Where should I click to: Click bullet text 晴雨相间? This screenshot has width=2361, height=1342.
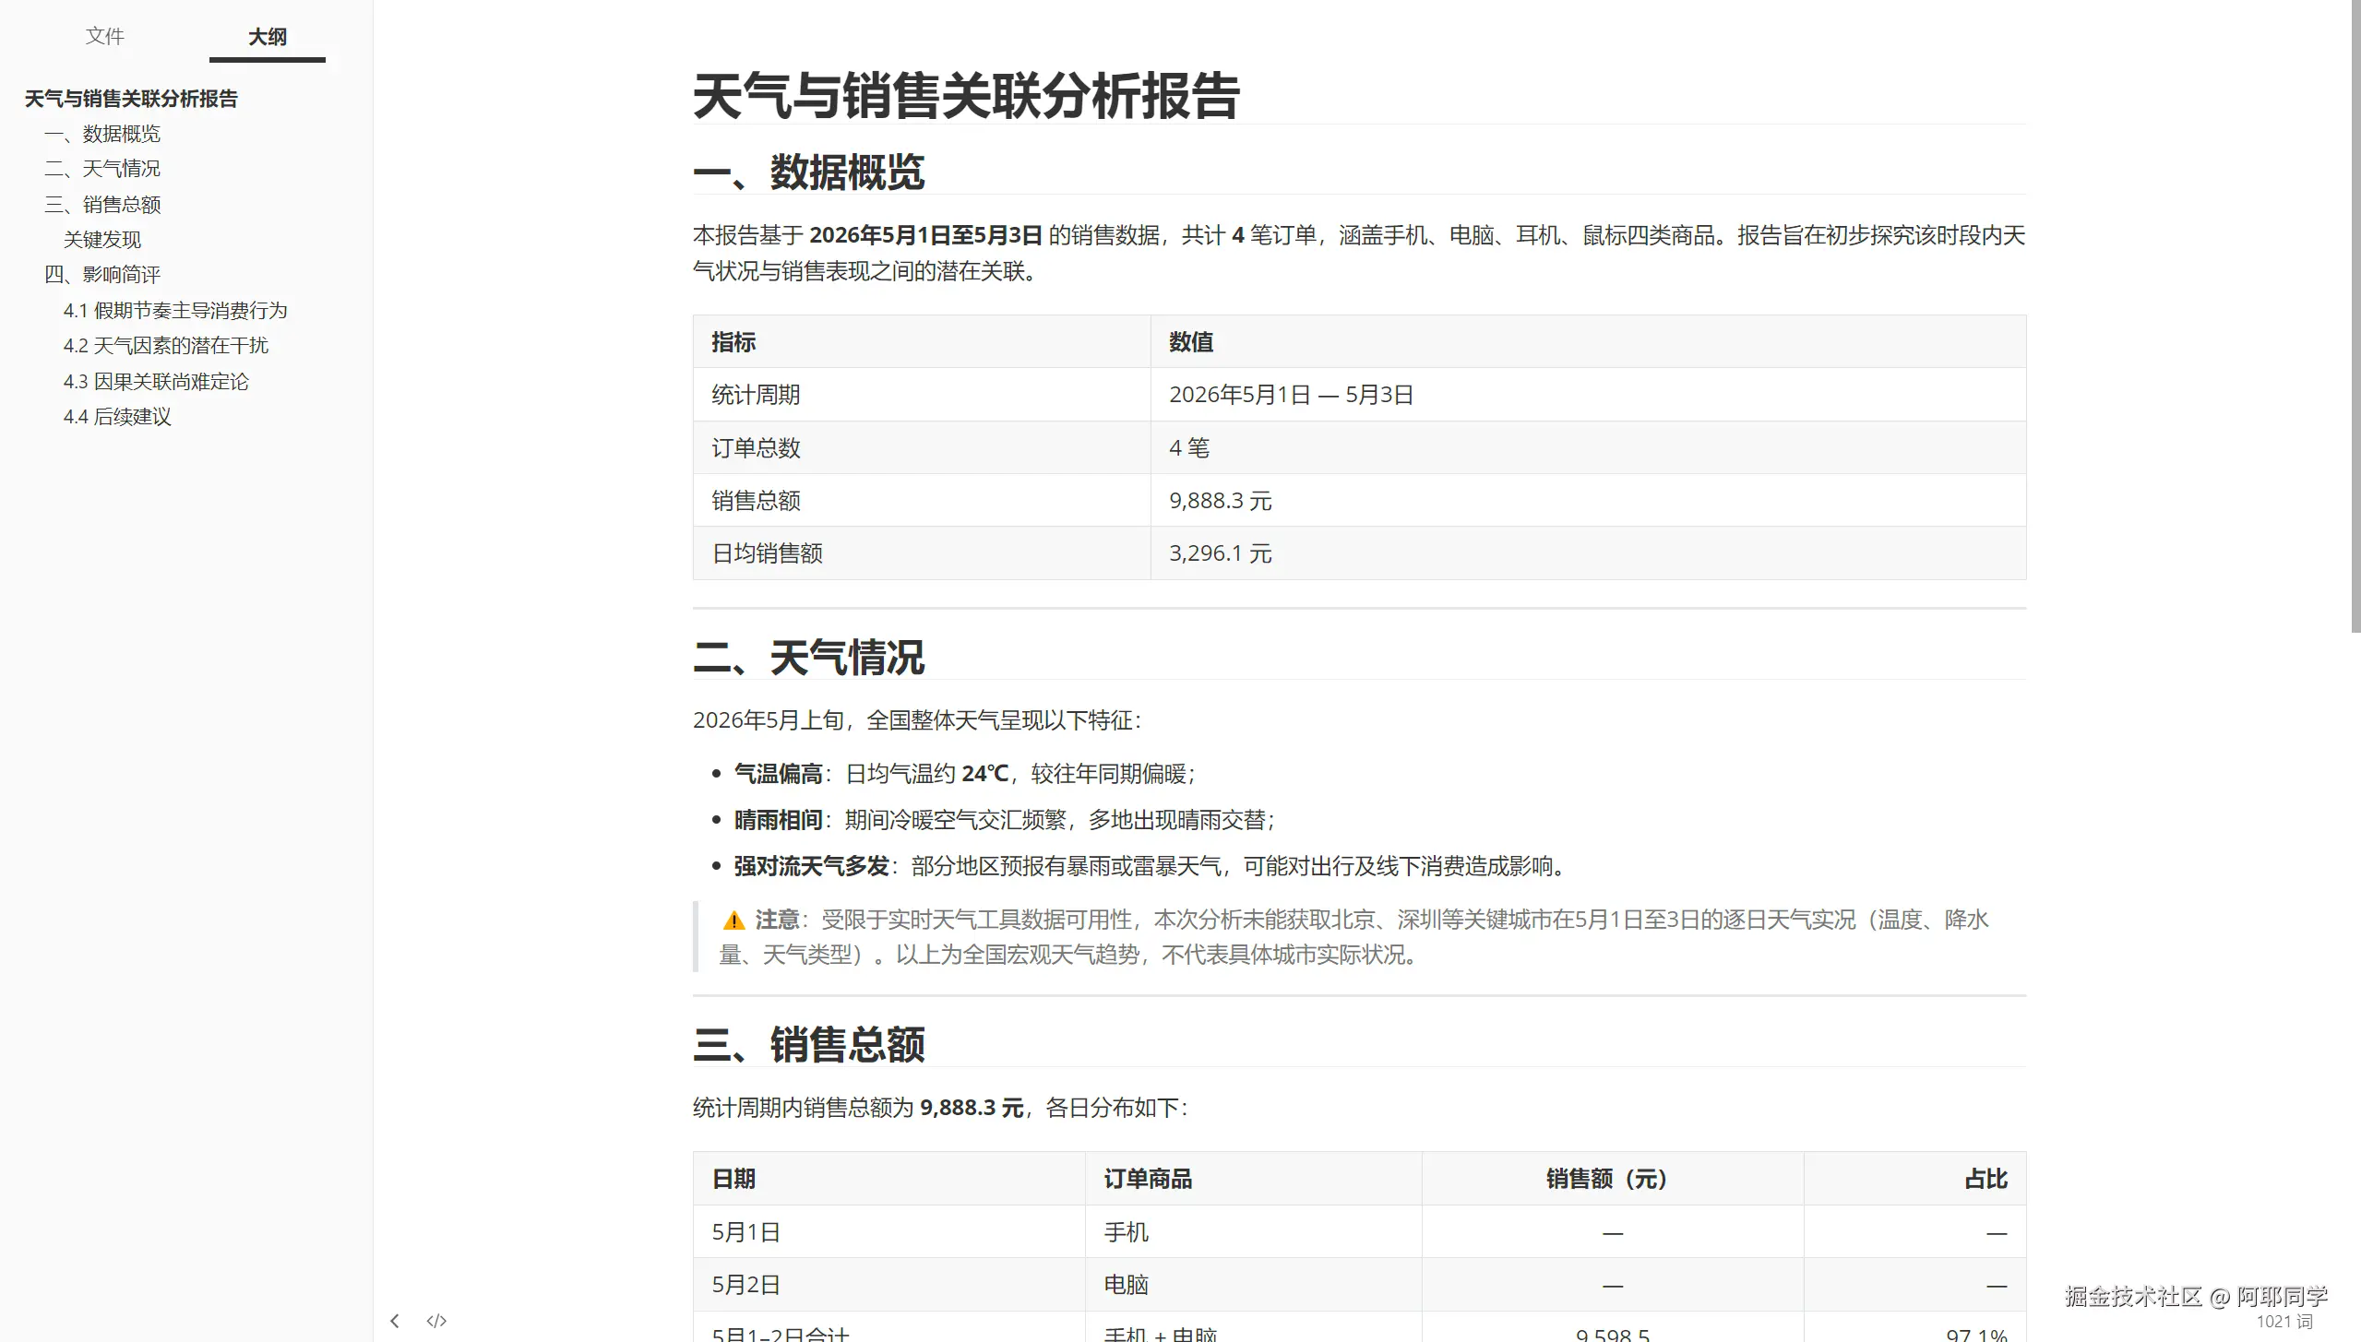coord(778,820)
